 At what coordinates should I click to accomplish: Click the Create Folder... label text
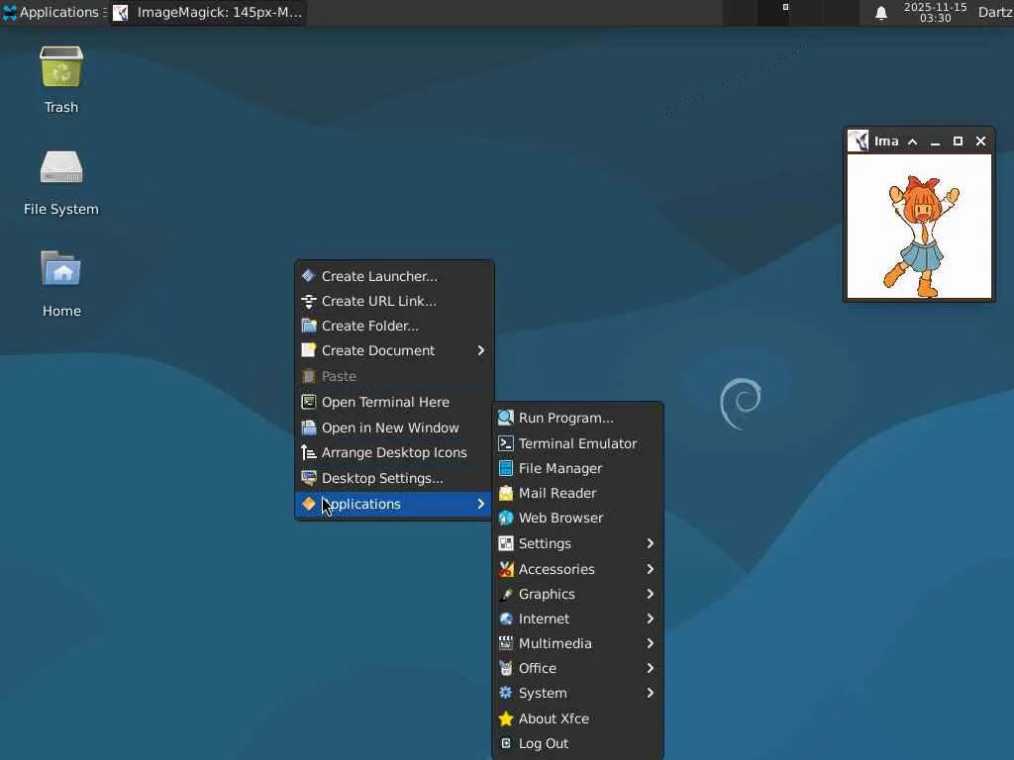point(370,326)
